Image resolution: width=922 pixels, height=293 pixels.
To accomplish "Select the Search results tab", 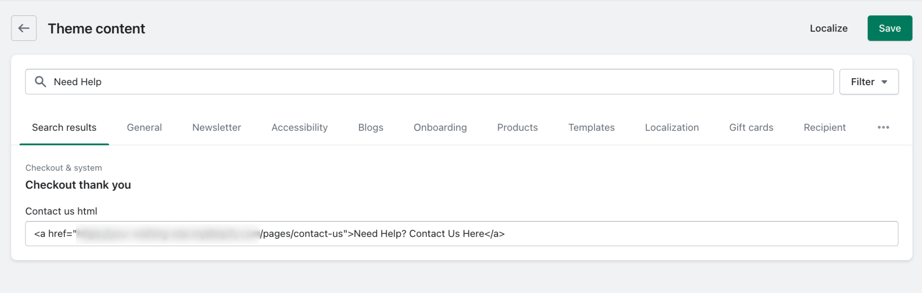I will pyautogui.click(x=64, y=128).
